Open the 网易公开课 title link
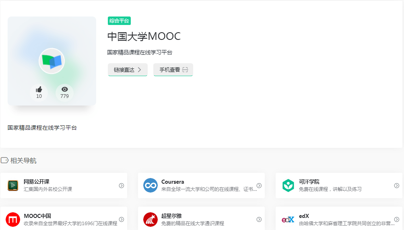 (37, 182)
